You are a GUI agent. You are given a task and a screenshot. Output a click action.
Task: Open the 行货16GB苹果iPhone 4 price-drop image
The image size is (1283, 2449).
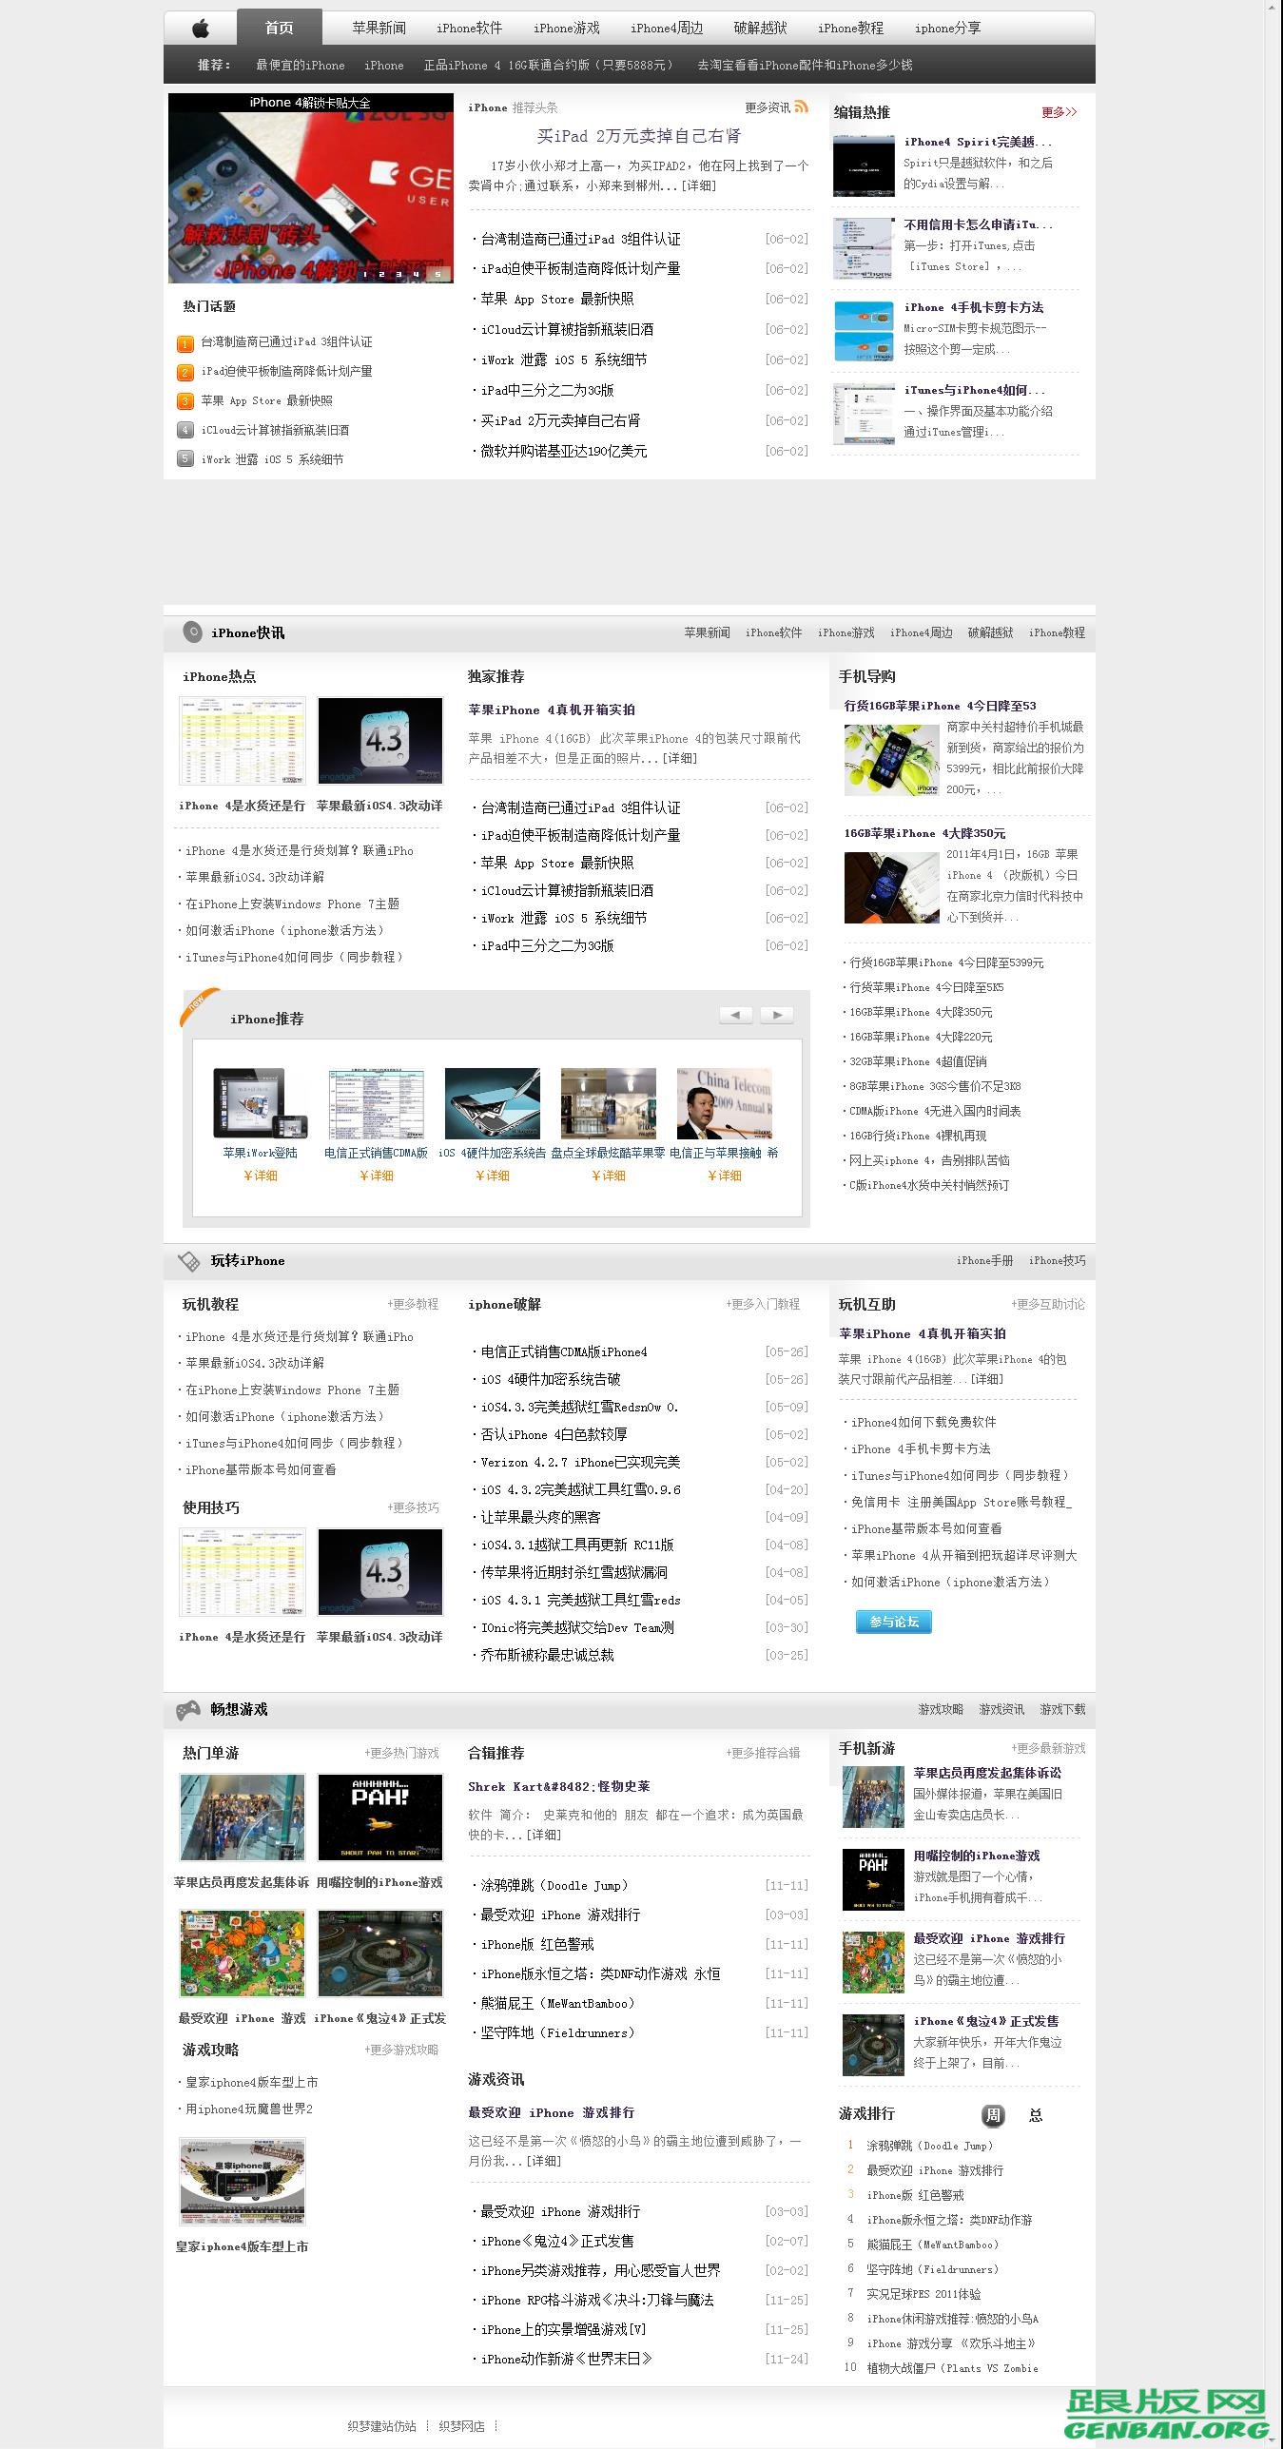click(891, 759)
